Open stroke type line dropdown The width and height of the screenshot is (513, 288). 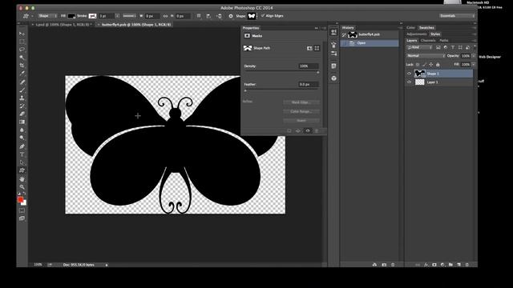pos(129,16)
